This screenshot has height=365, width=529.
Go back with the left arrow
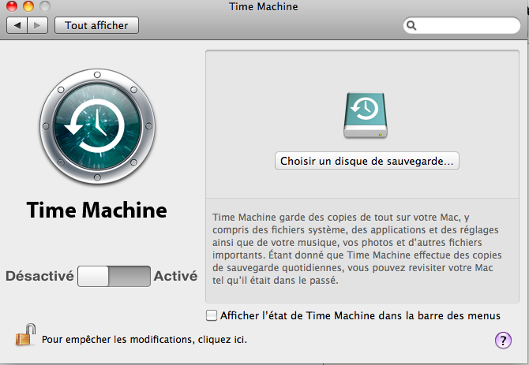pyautogui.click(x=17, y=26)
